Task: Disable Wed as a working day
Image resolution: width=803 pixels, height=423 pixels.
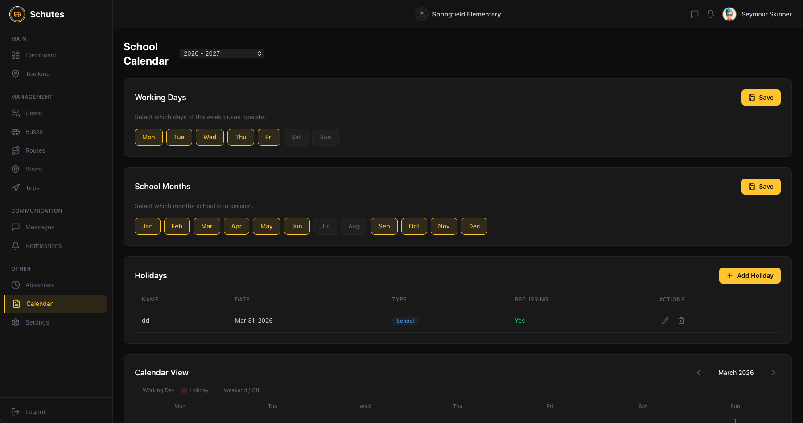Action: (210, 137)
